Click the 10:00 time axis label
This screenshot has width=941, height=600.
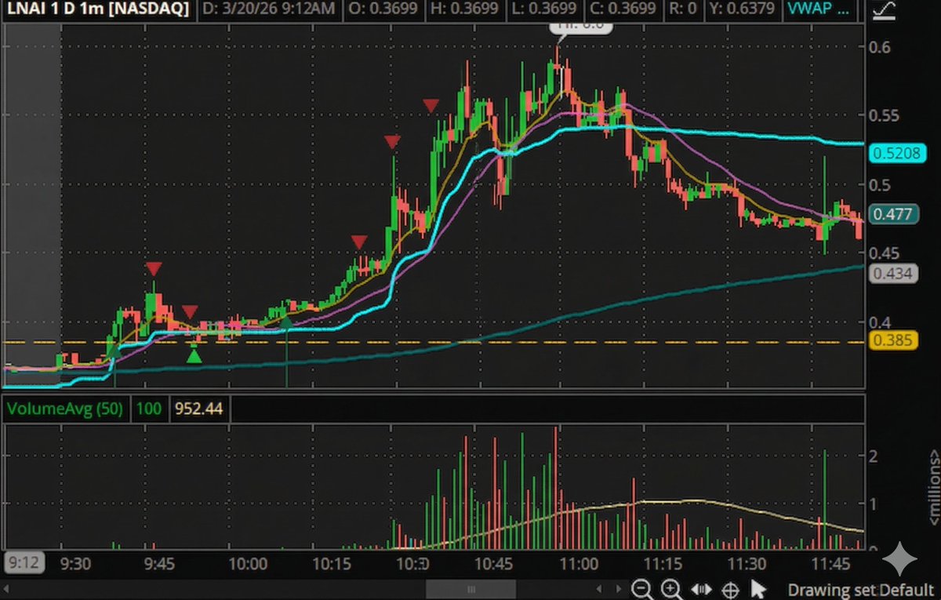[x=249, y=563]
